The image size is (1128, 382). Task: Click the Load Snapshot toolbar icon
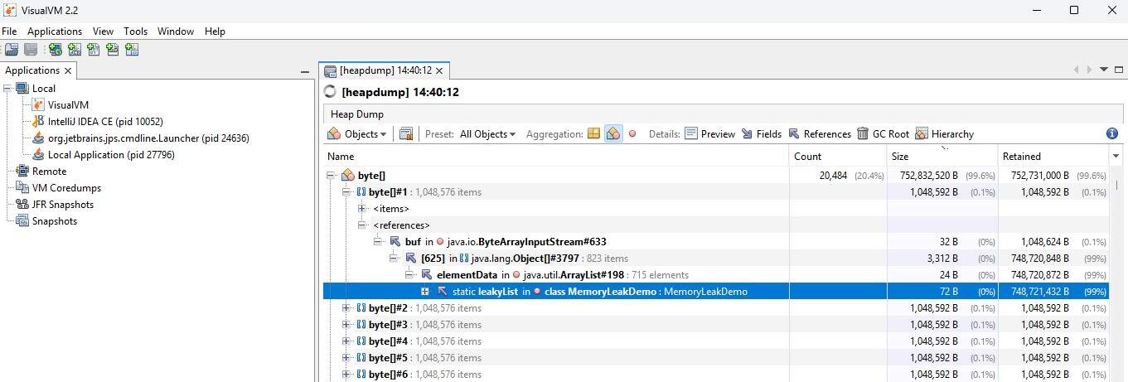[11, 50]
